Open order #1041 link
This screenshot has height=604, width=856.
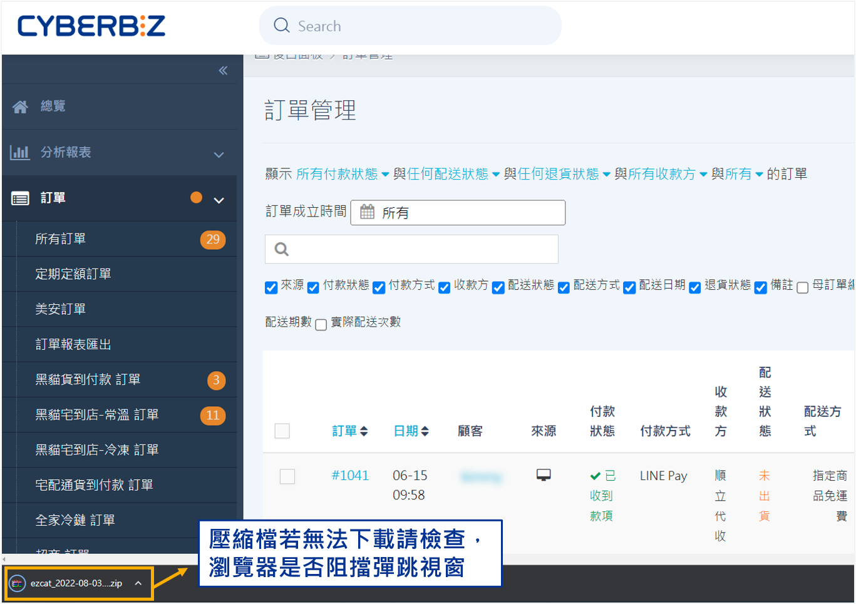(x=350, y=476)
